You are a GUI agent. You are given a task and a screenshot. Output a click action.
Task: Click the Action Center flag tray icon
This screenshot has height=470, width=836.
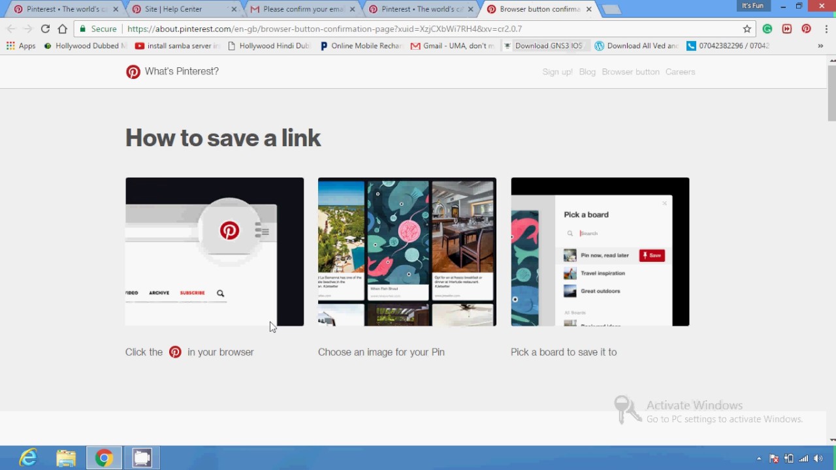(x=774, y=459)
